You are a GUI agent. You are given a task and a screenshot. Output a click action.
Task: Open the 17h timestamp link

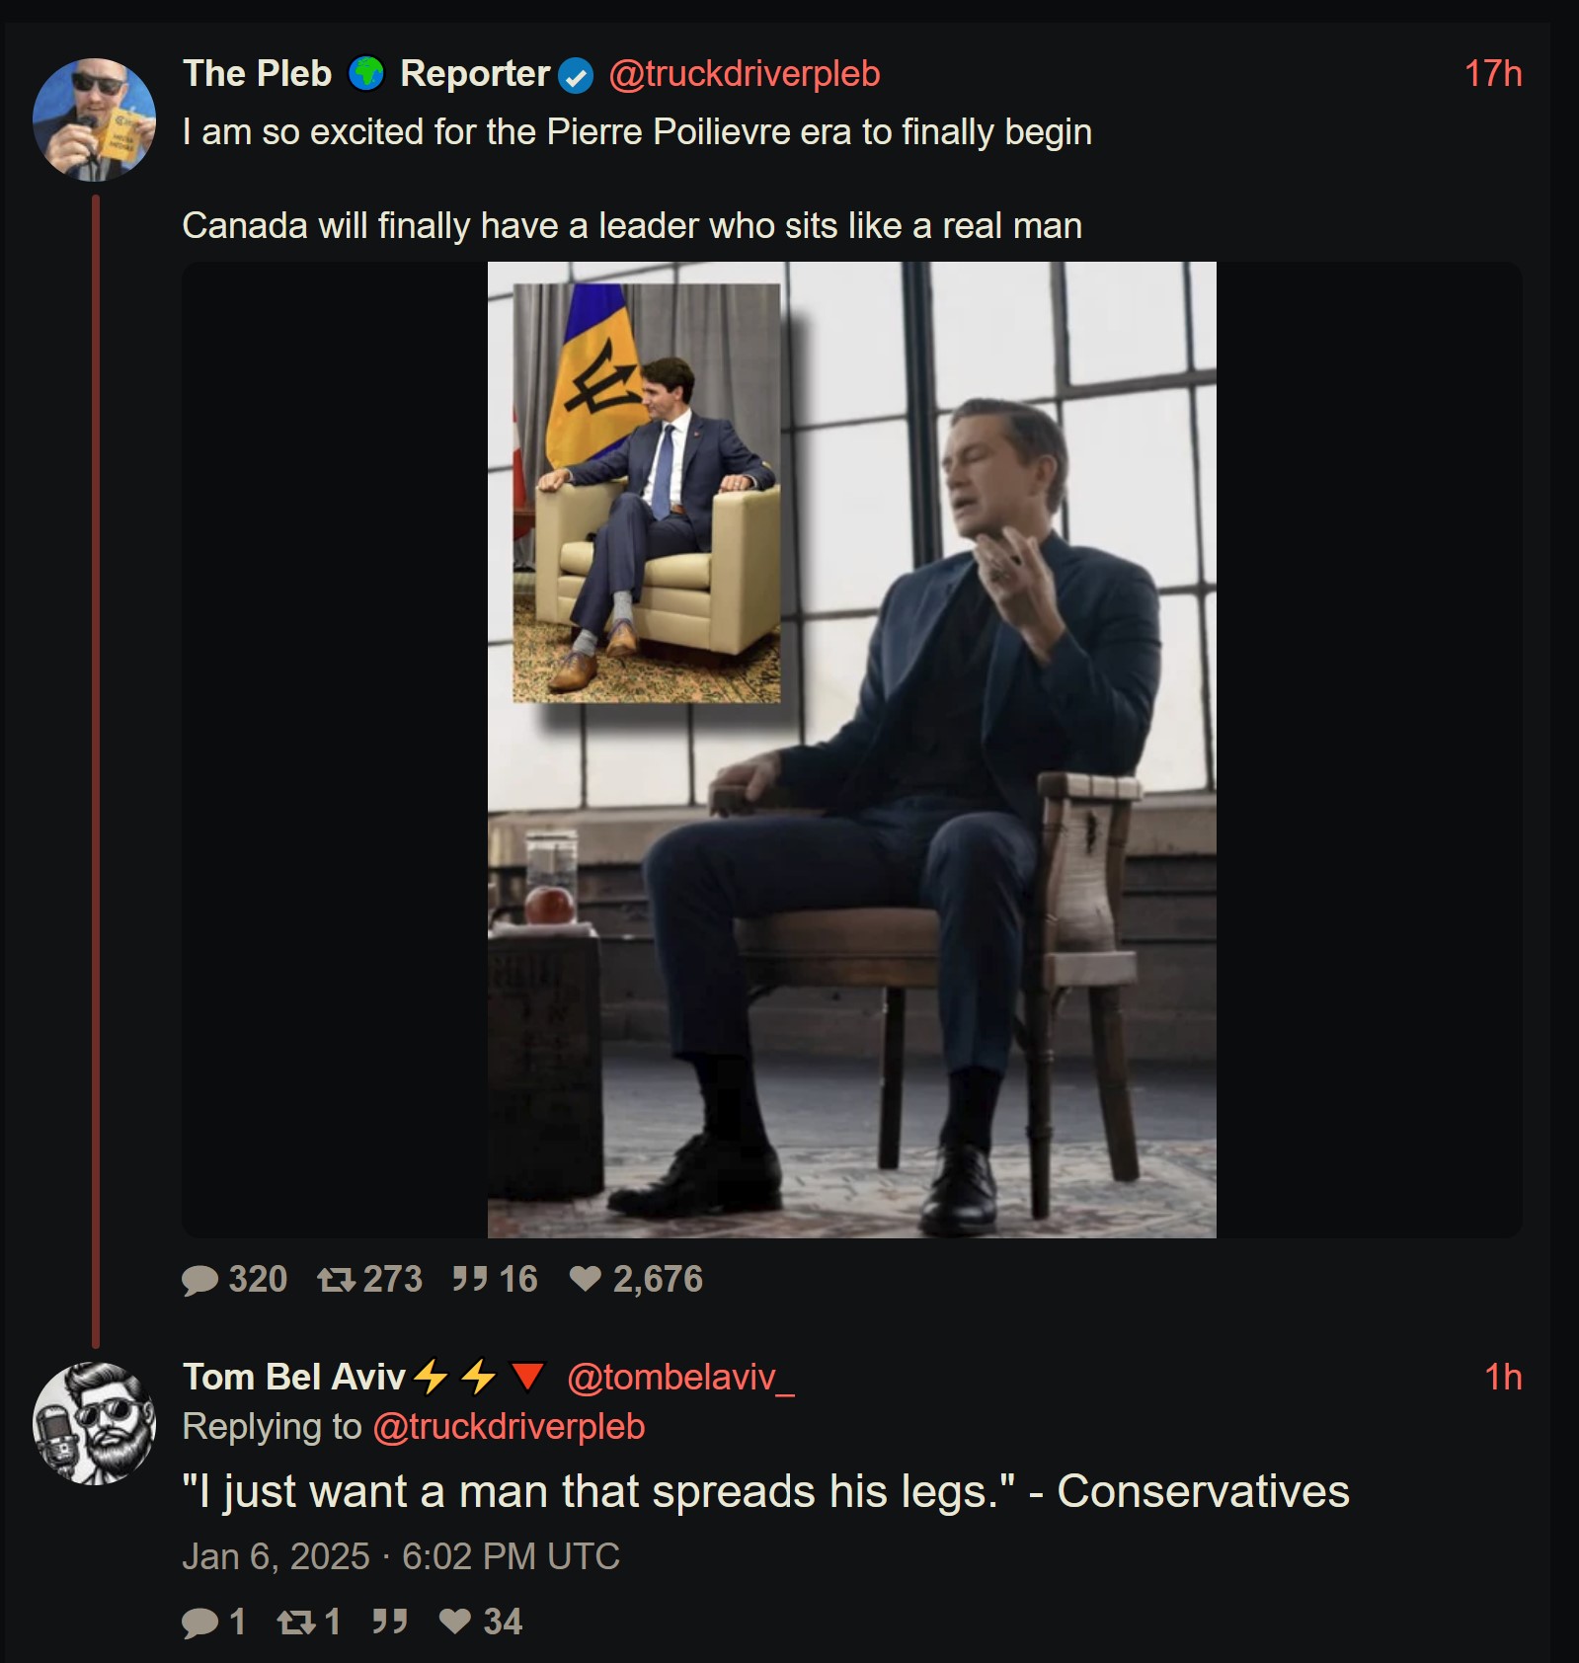(1492, 74)
